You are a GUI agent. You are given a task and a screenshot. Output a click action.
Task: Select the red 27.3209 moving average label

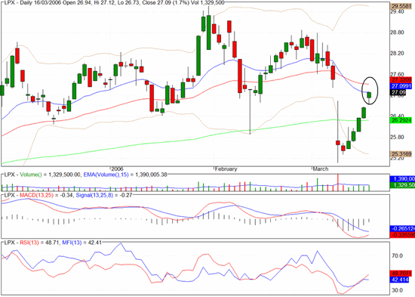[x=401, y=79]
